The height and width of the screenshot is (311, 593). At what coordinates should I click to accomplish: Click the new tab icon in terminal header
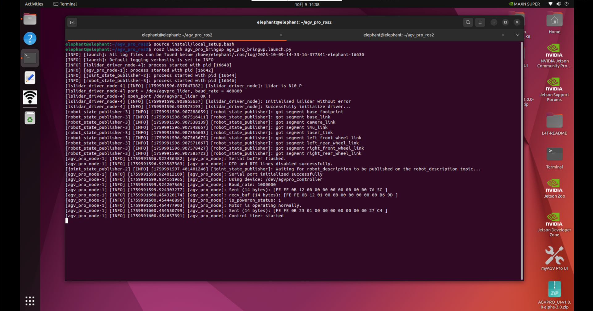coord(72,22)
